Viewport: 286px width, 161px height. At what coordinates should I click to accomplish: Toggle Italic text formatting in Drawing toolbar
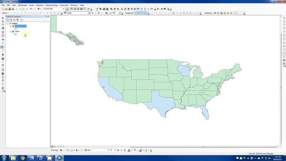click(121, 150)
